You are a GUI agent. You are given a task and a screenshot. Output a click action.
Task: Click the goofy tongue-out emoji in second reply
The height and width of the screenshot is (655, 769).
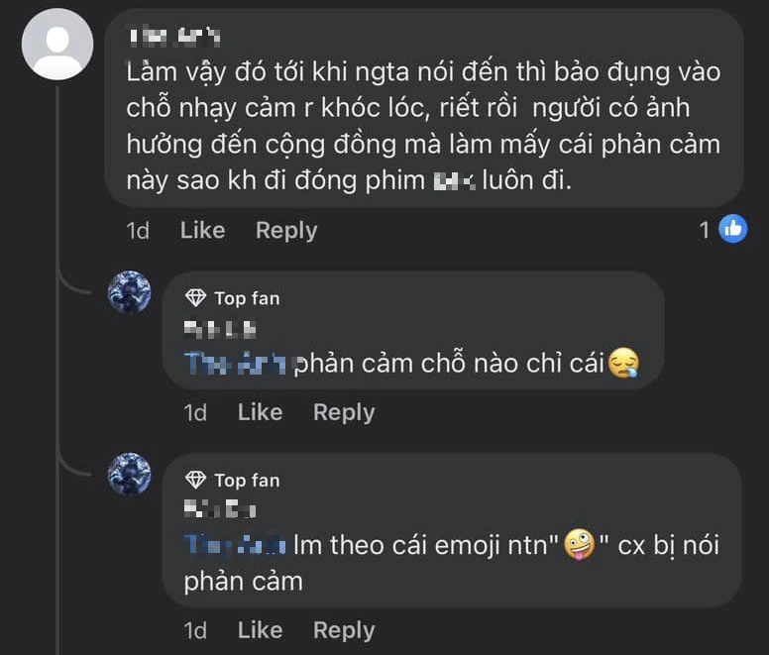[578, 546]
